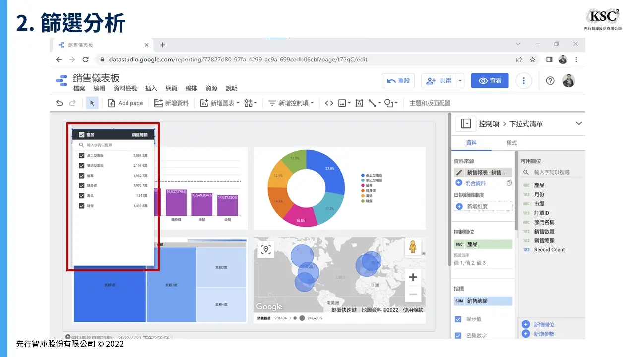Open the 插入 menu
This screenshot has height=357, width=635.
tap(151, 88)
